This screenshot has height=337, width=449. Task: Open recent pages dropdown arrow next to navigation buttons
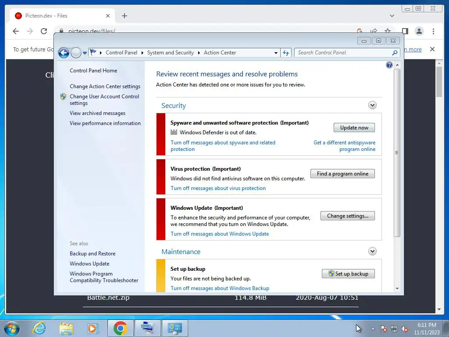[85, 53]
